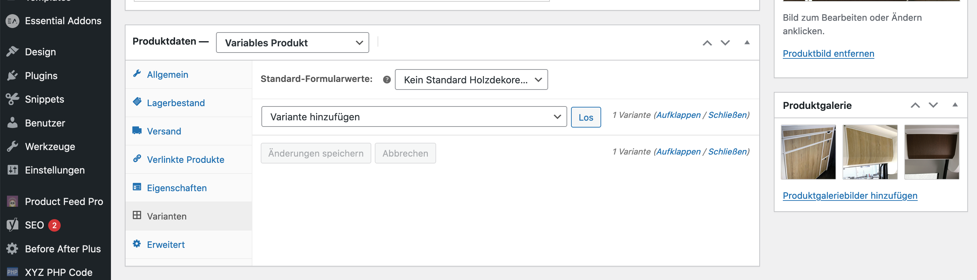The width and height of the screenshot is (977, 280).
Task: Open the Variables Produkt type dropdown
Action: pyautogui.click(x=292, y=43)
